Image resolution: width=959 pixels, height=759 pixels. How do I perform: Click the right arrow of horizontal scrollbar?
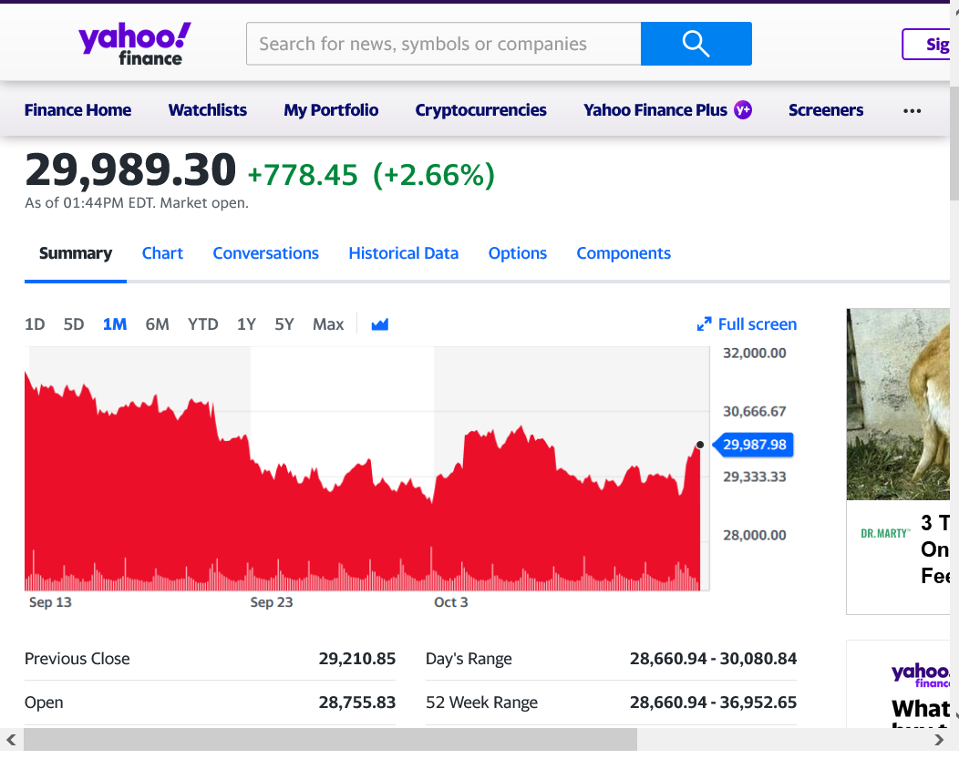click(939, 740)
